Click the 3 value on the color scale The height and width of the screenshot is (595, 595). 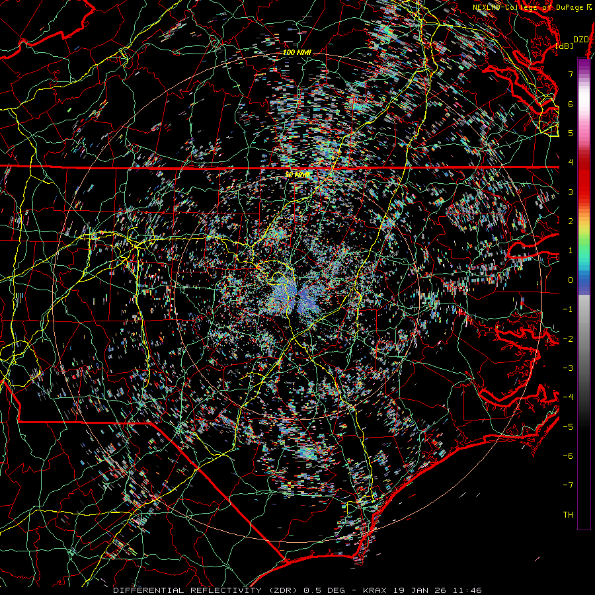pos(571,192)
